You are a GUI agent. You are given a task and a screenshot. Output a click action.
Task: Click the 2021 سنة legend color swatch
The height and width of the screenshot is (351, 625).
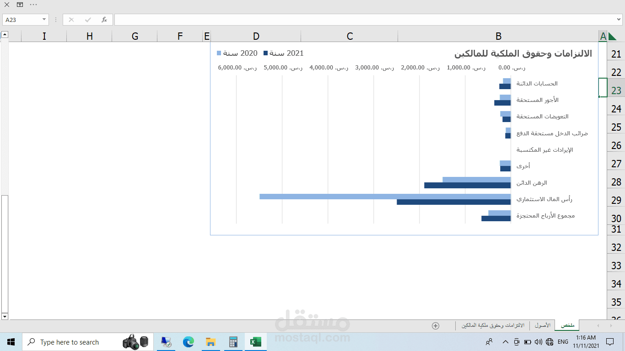(x=266, y=53)
